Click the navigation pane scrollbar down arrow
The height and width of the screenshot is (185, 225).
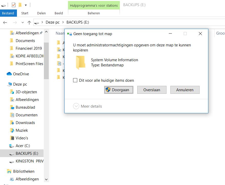tap(46, 180)
